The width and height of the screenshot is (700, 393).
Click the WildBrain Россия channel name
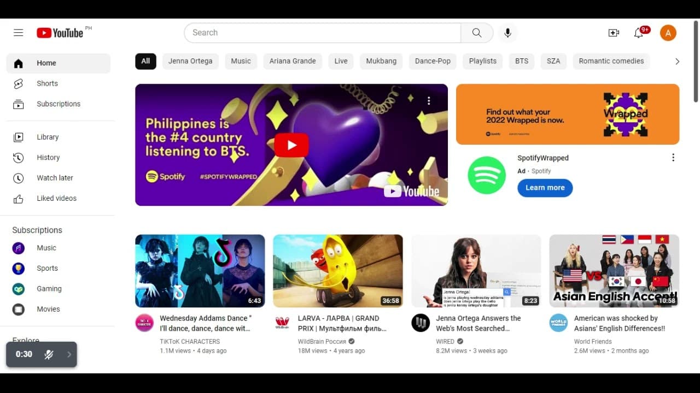322,342
